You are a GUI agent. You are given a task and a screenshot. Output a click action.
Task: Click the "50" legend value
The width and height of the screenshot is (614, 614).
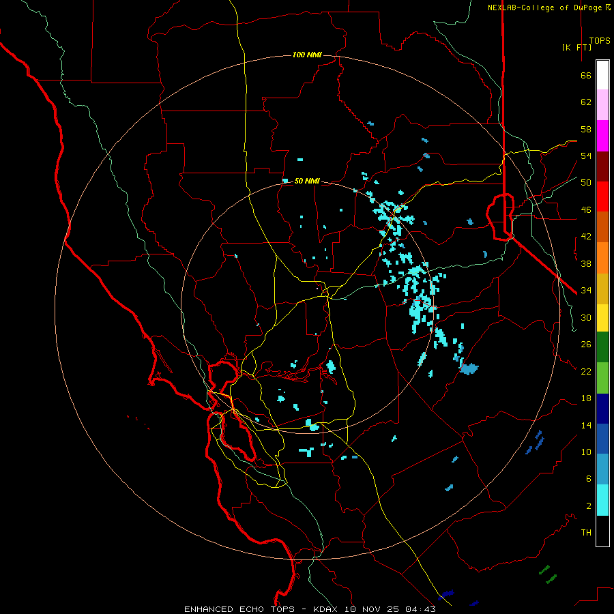click(586, 183)
